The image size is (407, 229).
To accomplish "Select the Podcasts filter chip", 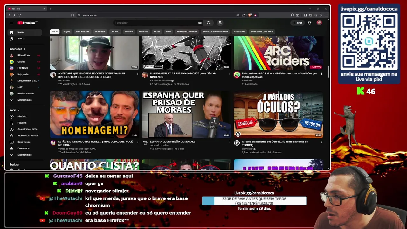I will pos(100,31).
